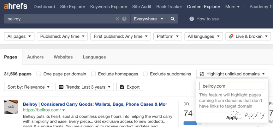273x127 pixels.
Task: Open Site Explorer
Action: (73, 7)
